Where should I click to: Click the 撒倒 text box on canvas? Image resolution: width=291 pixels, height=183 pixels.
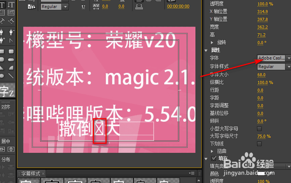click(106, 131)
